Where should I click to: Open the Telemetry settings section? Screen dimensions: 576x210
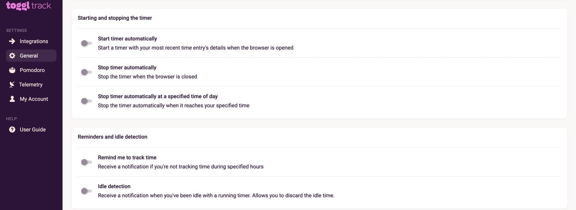click(31, 85)
